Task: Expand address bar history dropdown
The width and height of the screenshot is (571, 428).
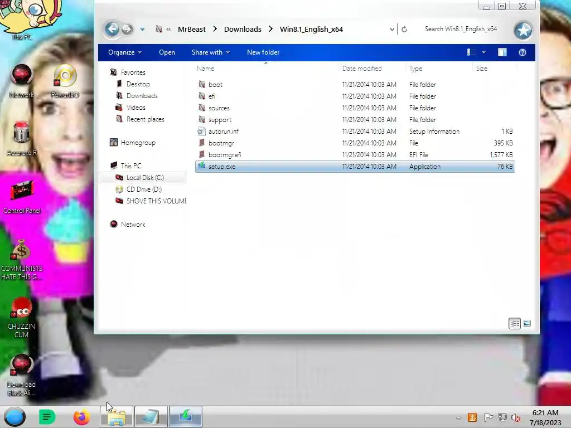Action: click(392, 29)
